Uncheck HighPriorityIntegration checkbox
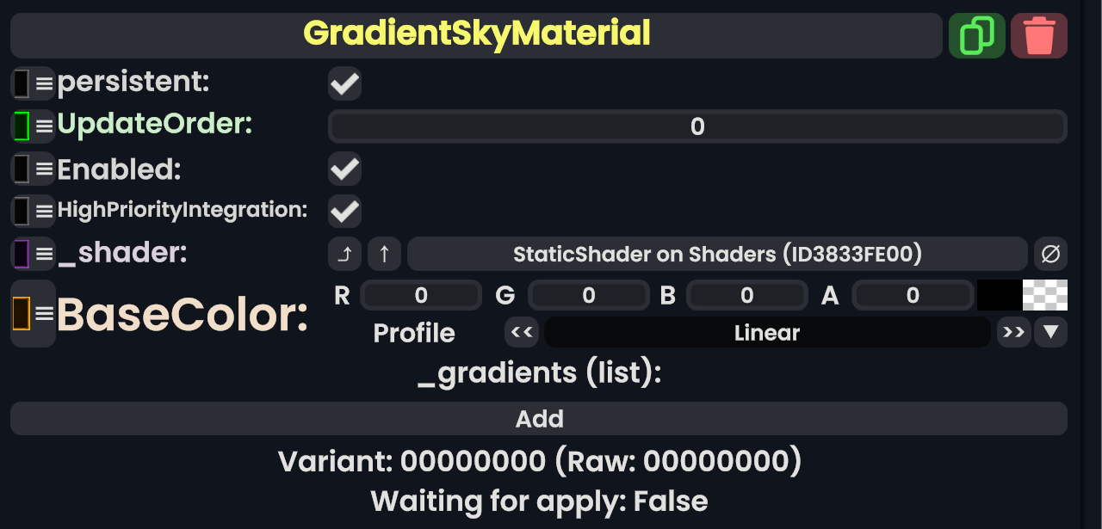Screen dimensions: 1102x529 (x=344, y=211)
